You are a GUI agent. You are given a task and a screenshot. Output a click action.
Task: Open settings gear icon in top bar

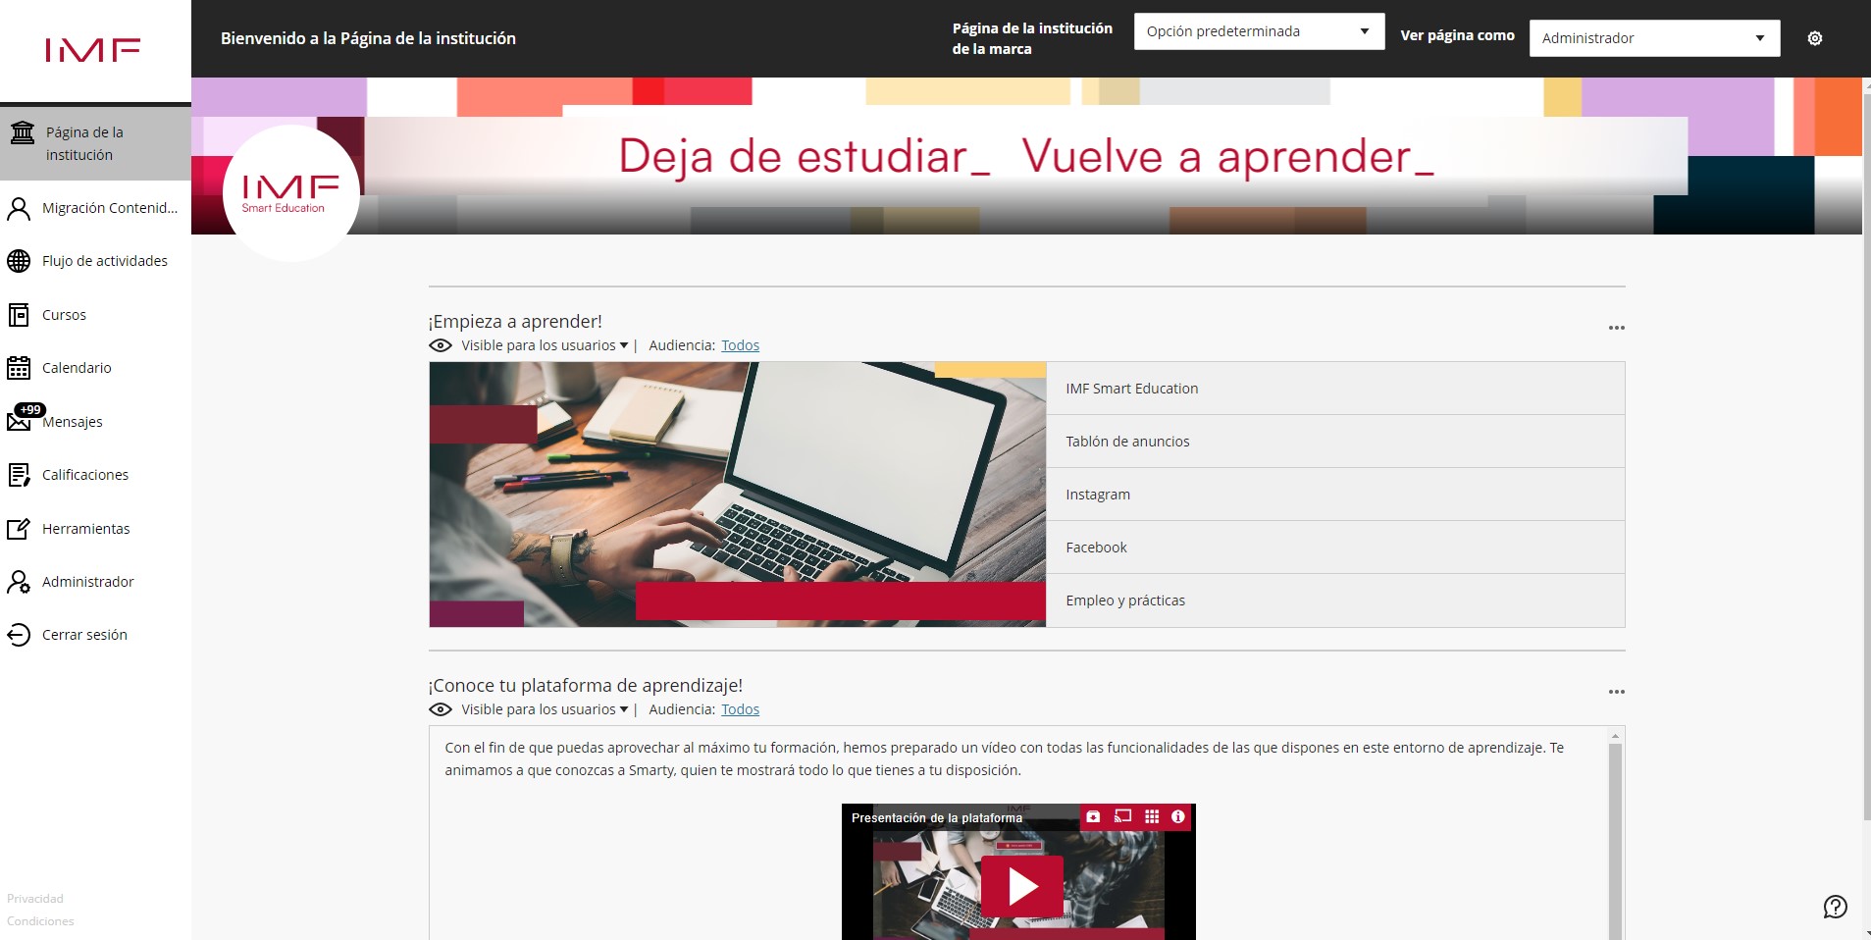tap(1814, 38)
